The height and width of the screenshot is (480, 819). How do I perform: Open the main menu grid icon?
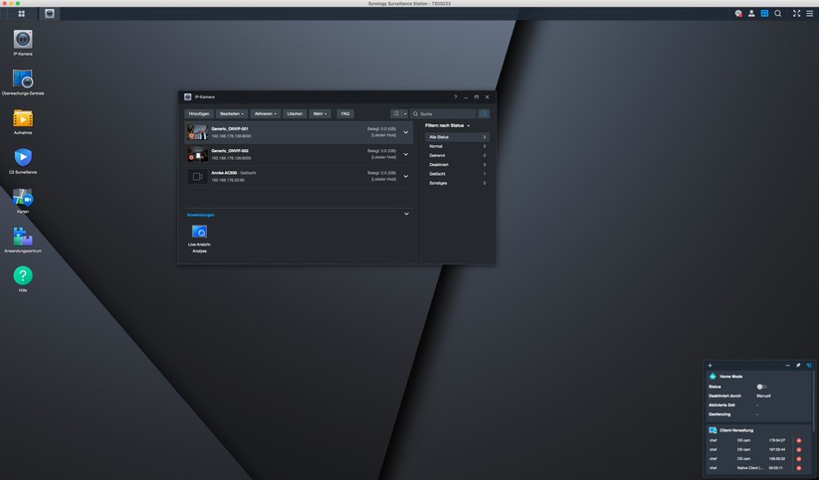(x=21, y=14)
